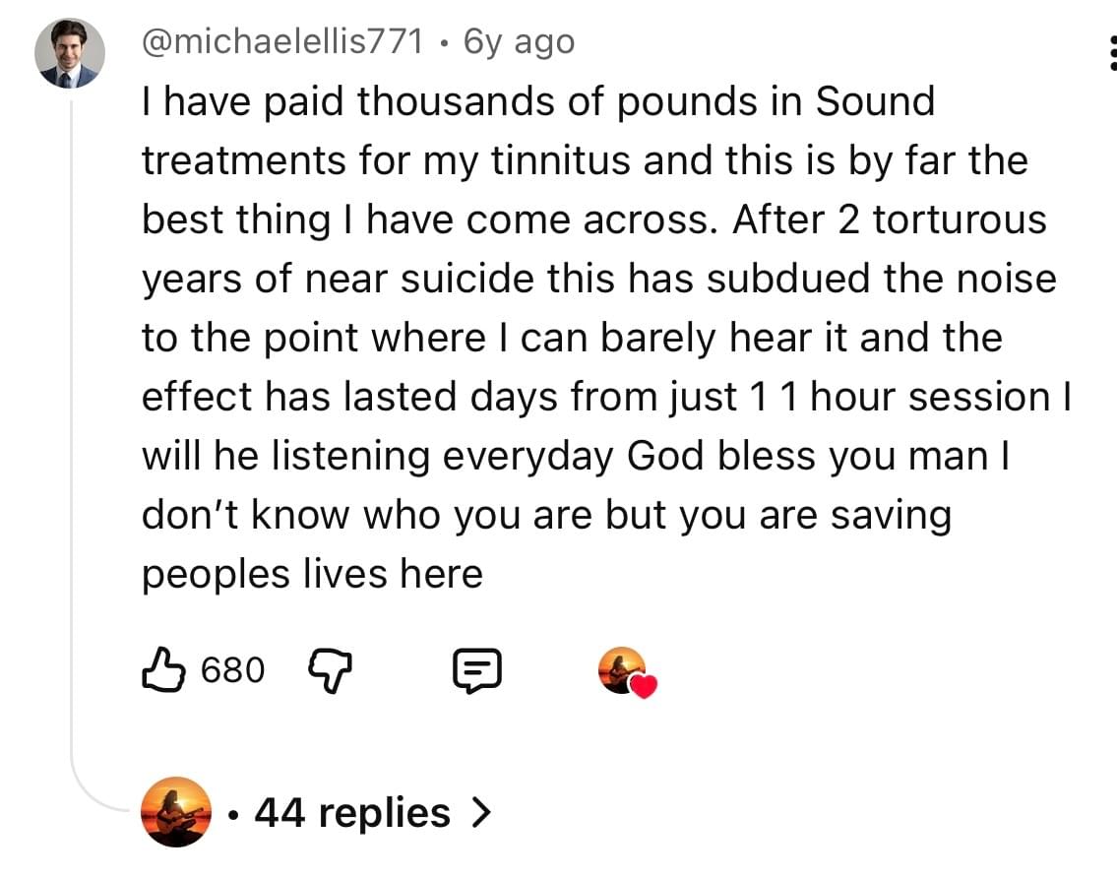This screenshot has height=878, width=1117.
Task: Click the creator heart badge avatar
Action: coord(621,669)
